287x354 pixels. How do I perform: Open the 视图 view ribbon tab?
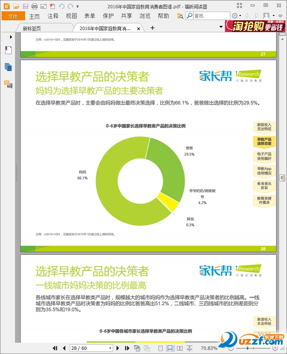tap(71, 16)
